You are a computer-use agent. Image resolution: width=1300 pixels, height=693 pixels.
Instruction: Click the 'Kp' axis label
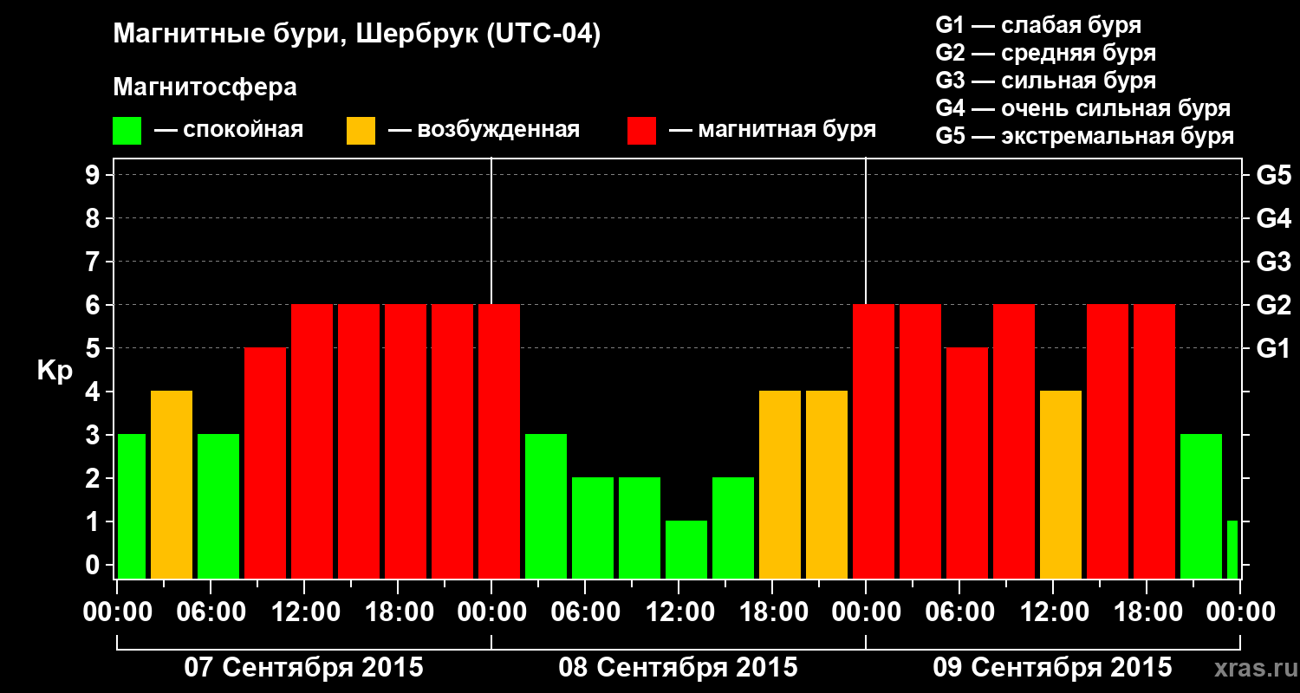(55, 371)
